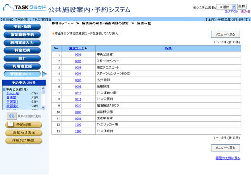This screenshot has height=188, width=251.
Task: Click the TKC運動公園 name cell
Action: pyautogui.click(x=168, y=93)
